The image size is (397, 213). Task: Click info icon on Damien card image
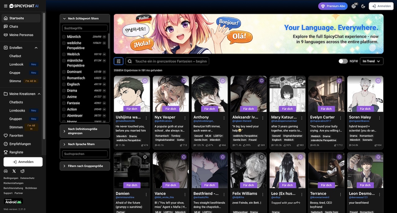click(145, 157)
